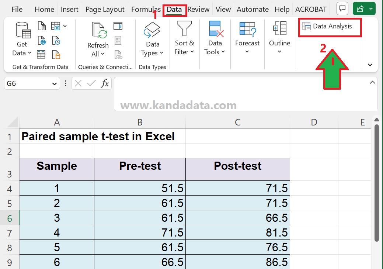
Task: Click the formula bar Enter checkmark
Action: pos(91,83)
